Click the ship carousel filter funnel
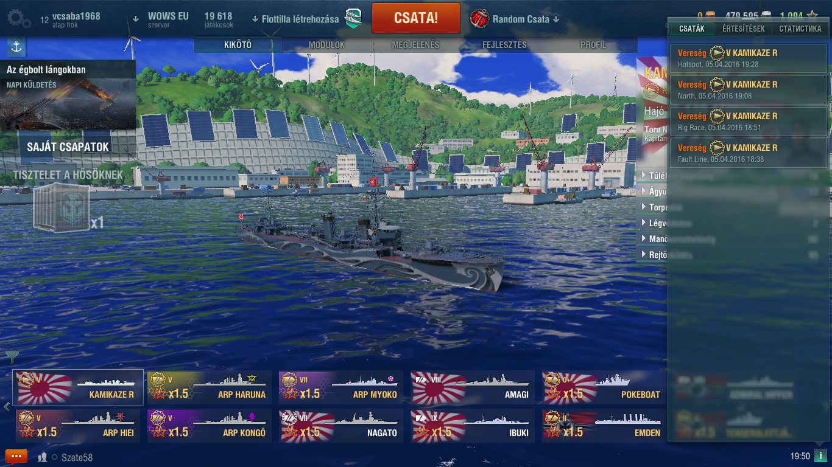The height and width of the screenshot is (467, 832). 12,357
